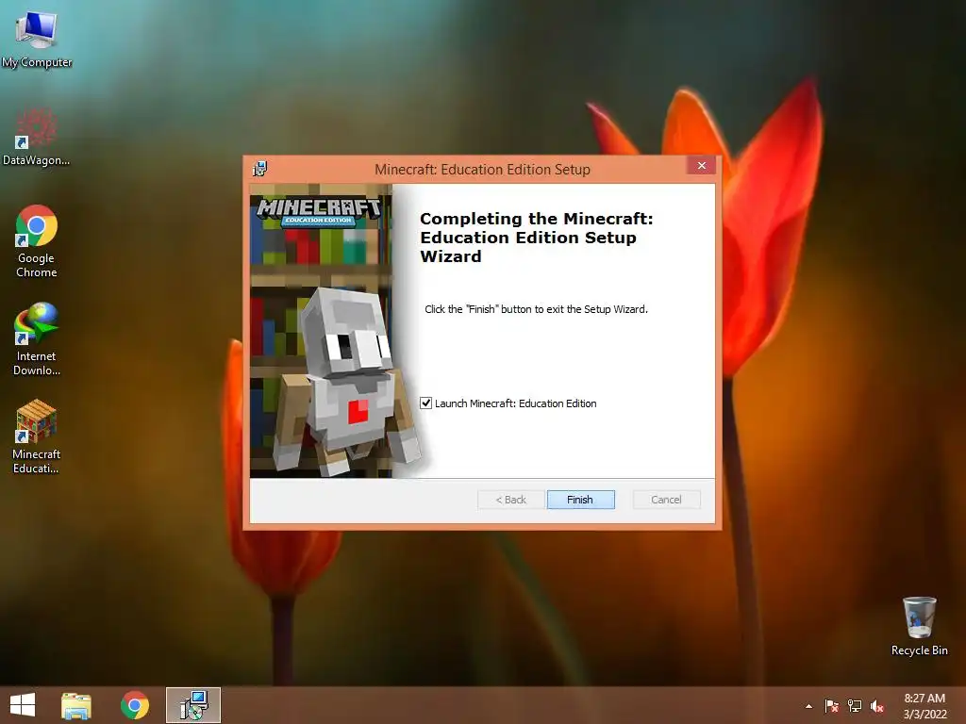Click the Finish button
The height and width of the screenshot is (724, 966).
[x=580, y=500]
